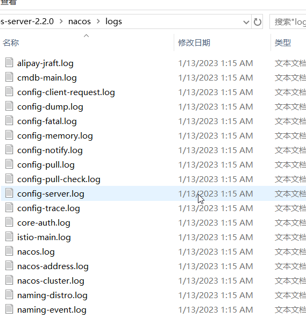306x318 pixels.
Task: Select the alipay-jraft.log file icon
Action: [9, 62]
